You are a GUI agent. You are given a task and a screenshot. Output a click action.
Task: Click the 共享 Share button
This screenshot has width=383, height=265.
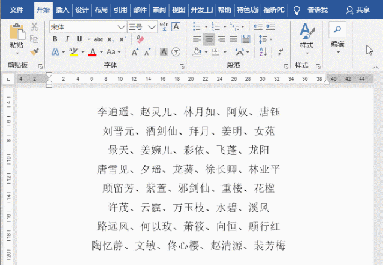click(x=358, y=10)
